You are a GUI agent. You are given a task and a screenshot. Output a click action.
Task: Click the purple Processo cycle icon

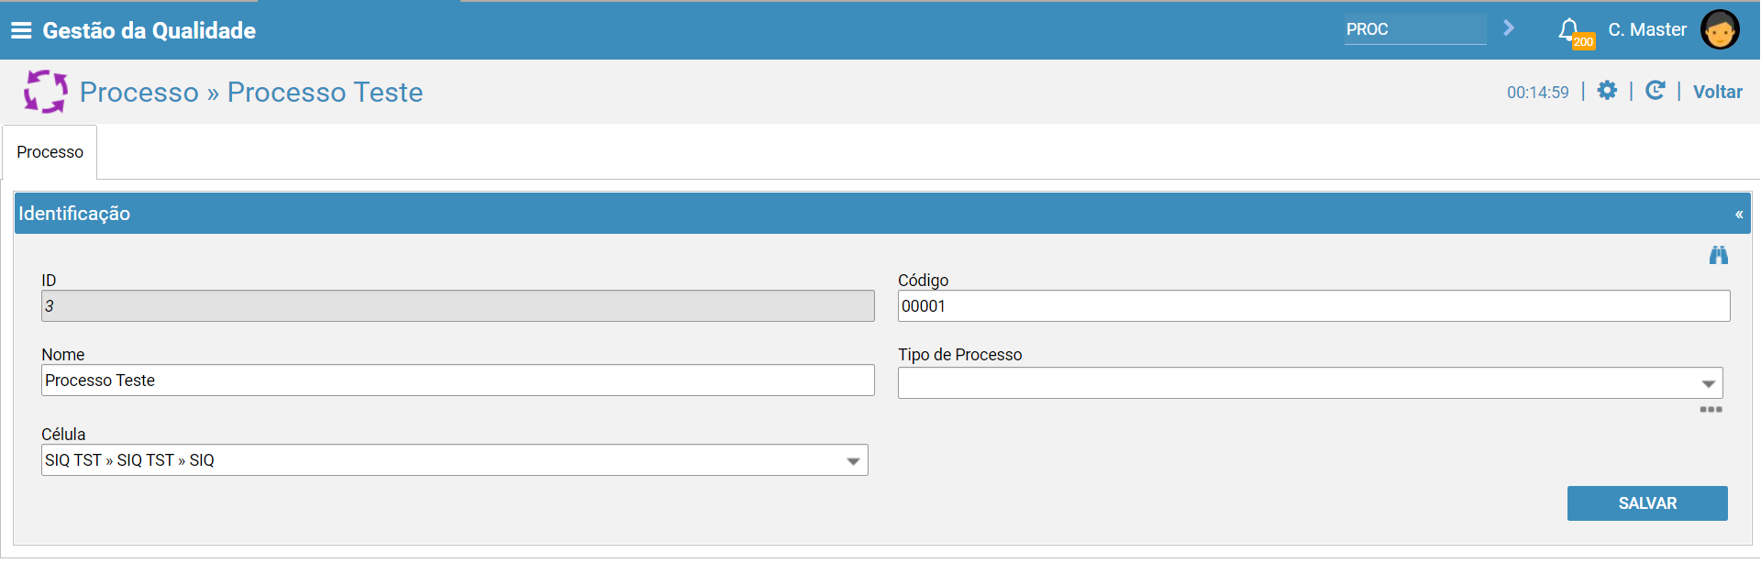point(46,92)
